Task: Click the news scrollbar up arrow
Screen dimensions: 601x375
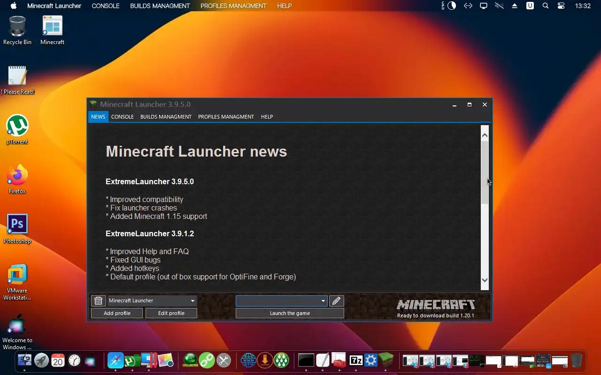Action: point(485,135)
